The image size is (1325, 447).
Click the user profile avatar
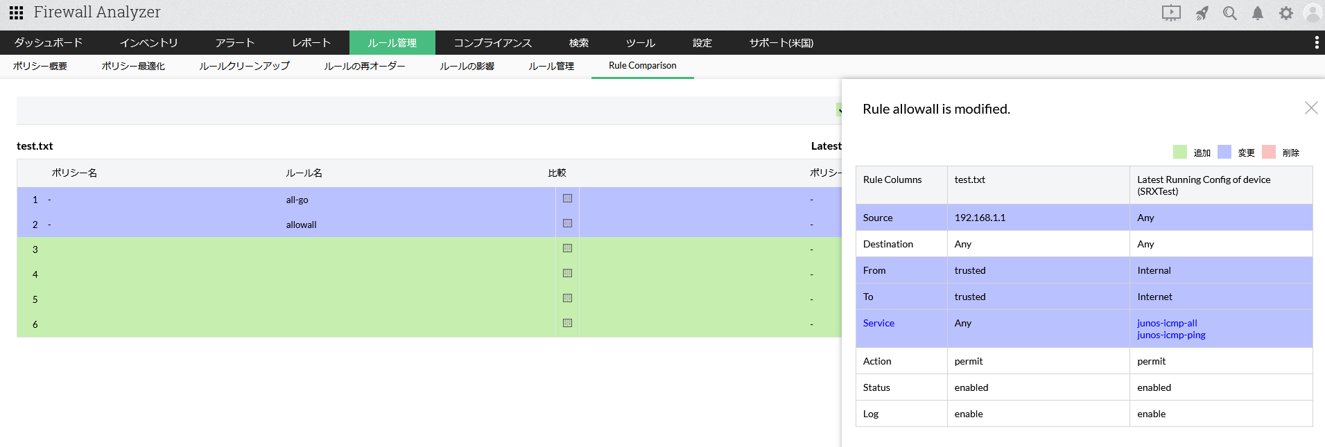click(x=1313, y=13)
